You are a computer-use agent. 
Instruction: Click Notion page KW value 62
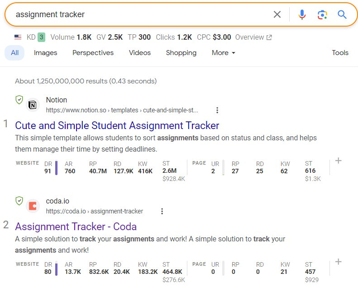(x=284, y=171)
